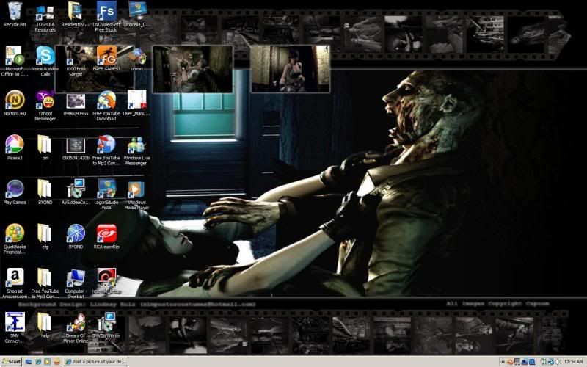Image resolution: width=587 pixels, height=367 pixels.
Task: Select the bin folder
Action: click(45, 148)
